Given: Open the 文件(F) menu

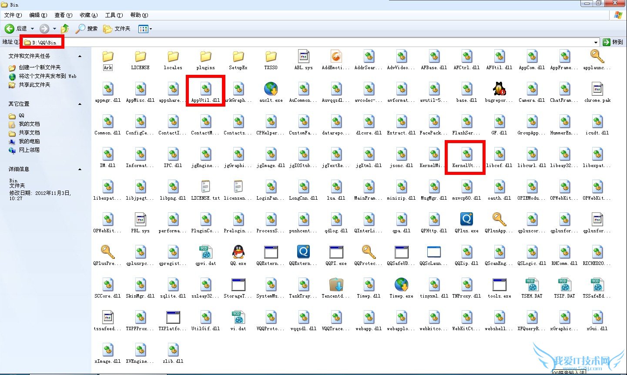Looking at the screenshot, I should (x=13, y=15).
